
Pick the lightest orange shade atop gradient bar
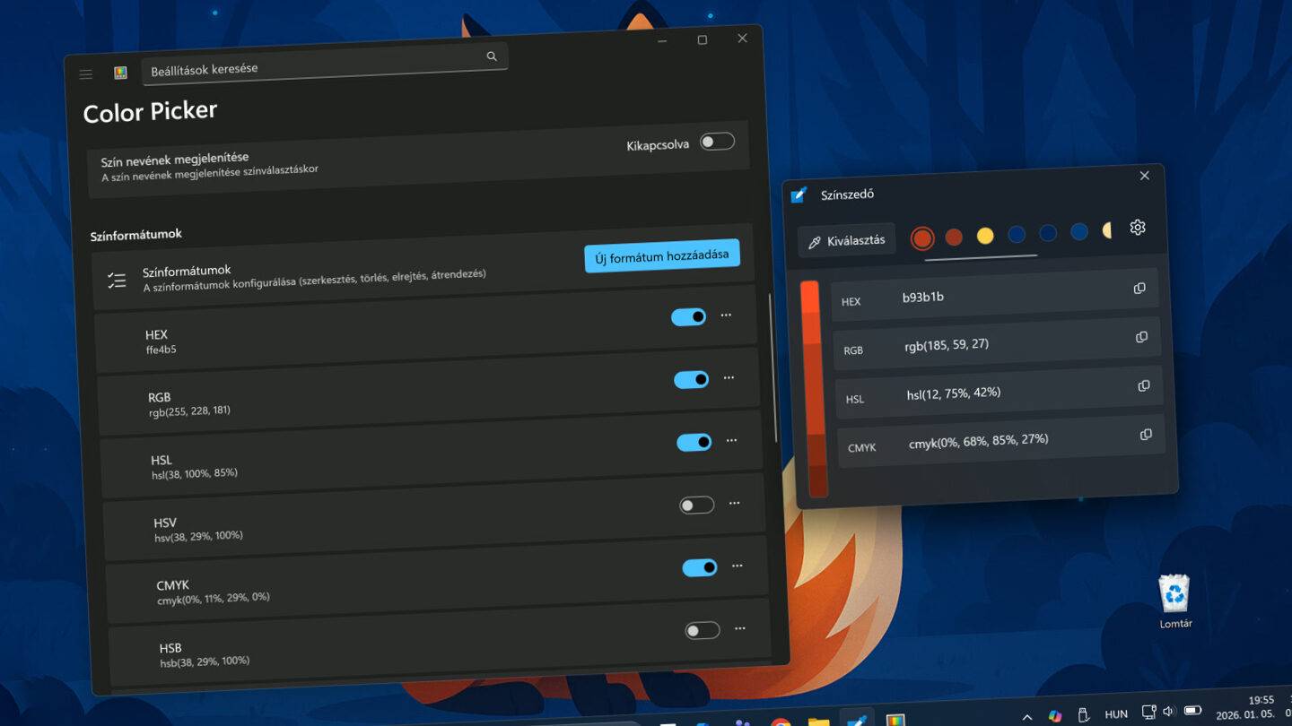pyautogui.click(x=809, y=296)
